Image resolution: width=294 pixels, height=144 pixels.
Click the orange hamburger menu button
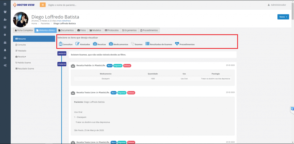point(43,5)
